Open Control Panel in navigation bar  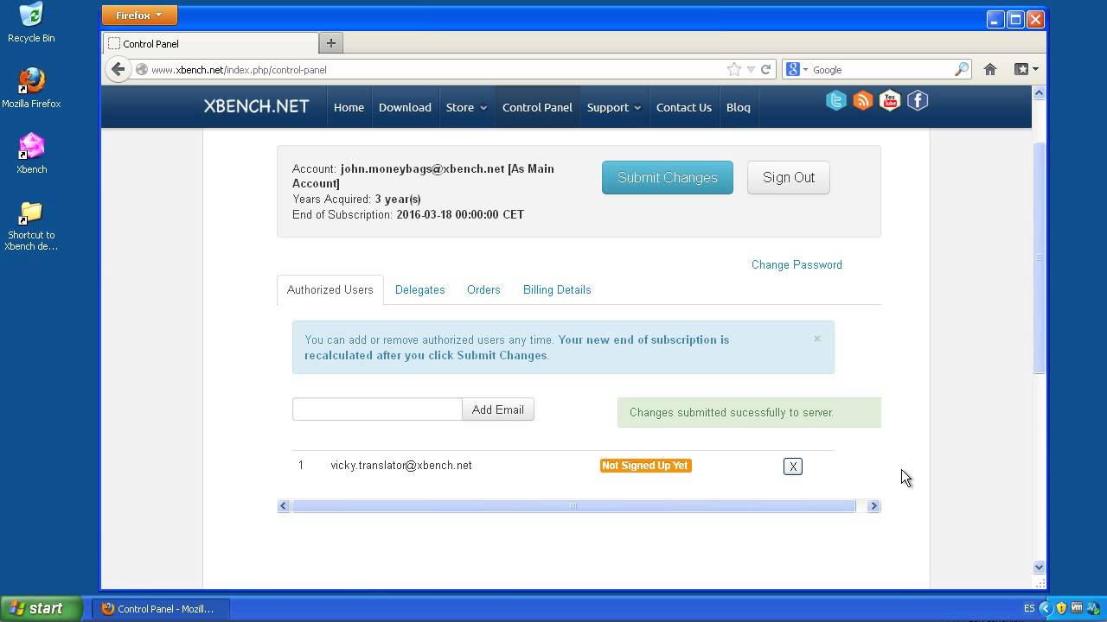point(537,107)
